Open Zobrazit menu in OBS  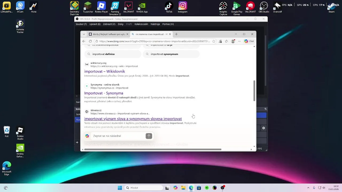(x=109, y=24)
